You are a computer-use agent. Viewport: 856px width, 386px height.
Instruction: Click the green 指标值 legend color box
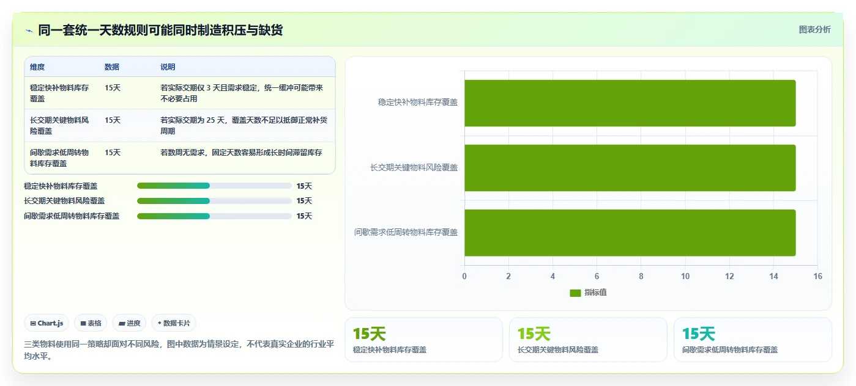coord(575,293)
